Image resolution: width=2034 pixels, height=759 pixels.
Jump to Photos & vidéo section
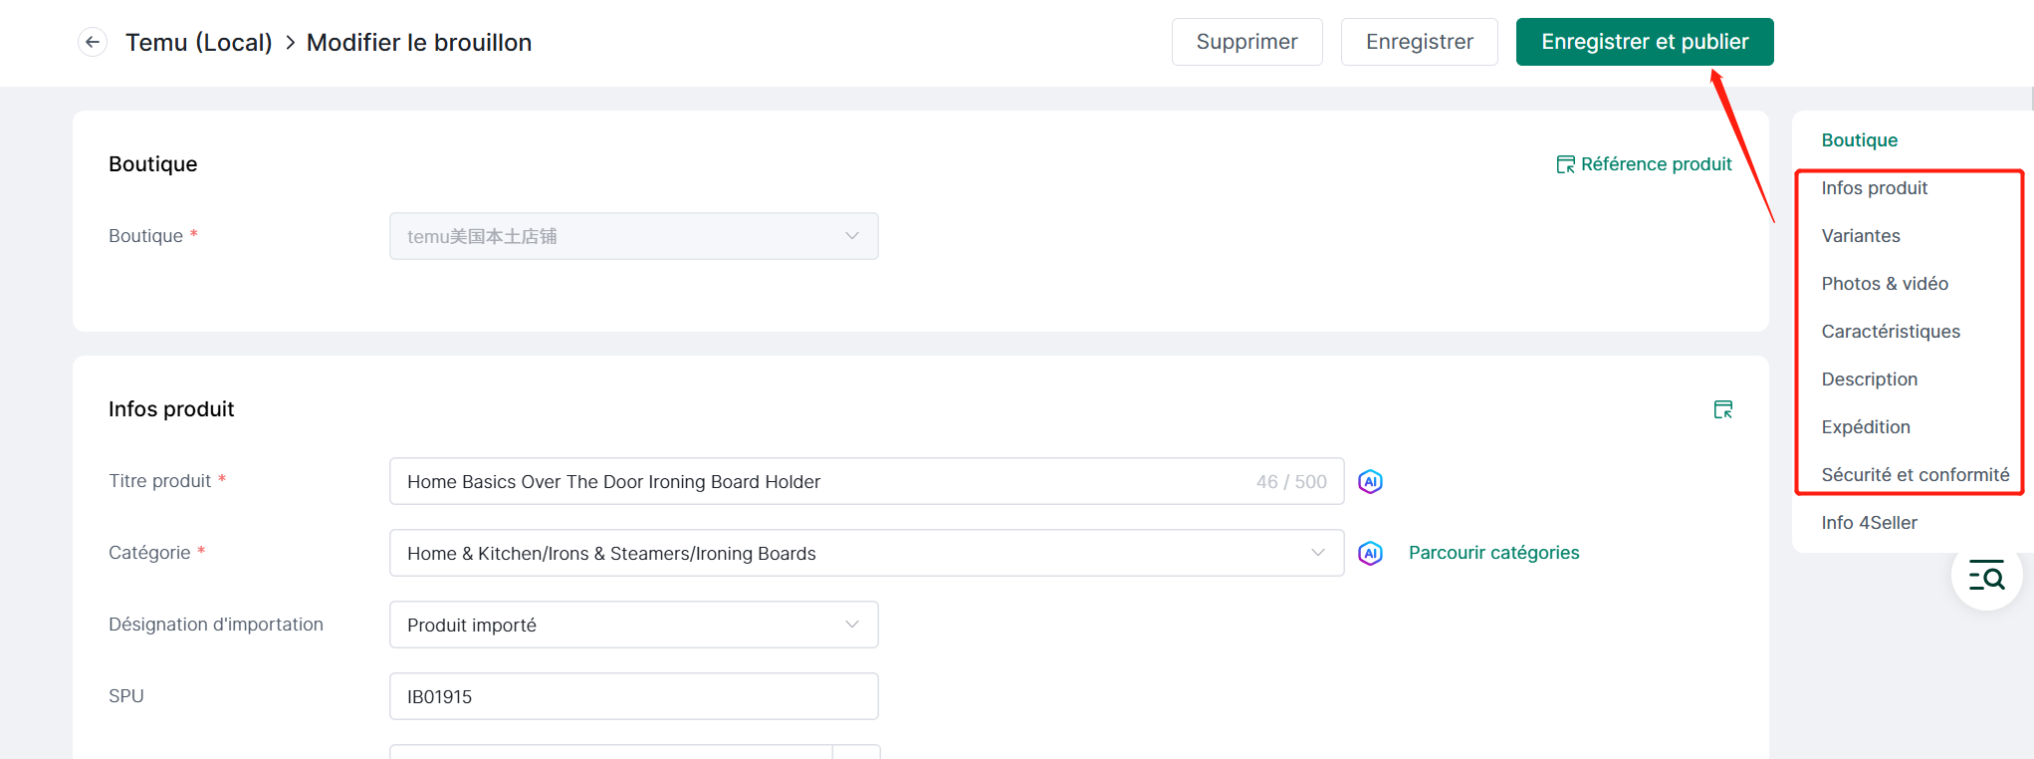[1884, 284]
